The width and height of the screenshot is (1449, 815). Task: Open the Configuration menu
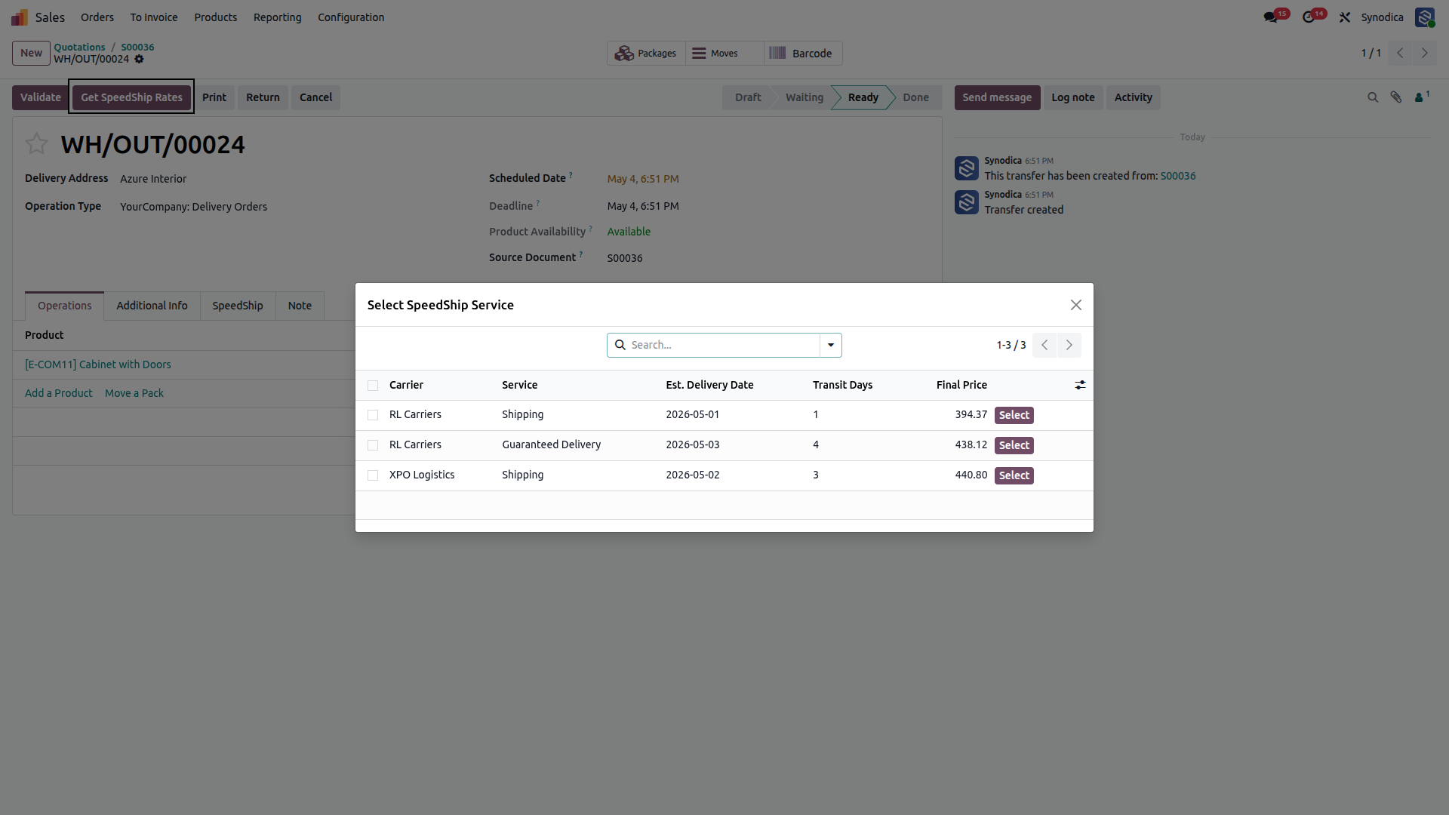pos(351,17)
